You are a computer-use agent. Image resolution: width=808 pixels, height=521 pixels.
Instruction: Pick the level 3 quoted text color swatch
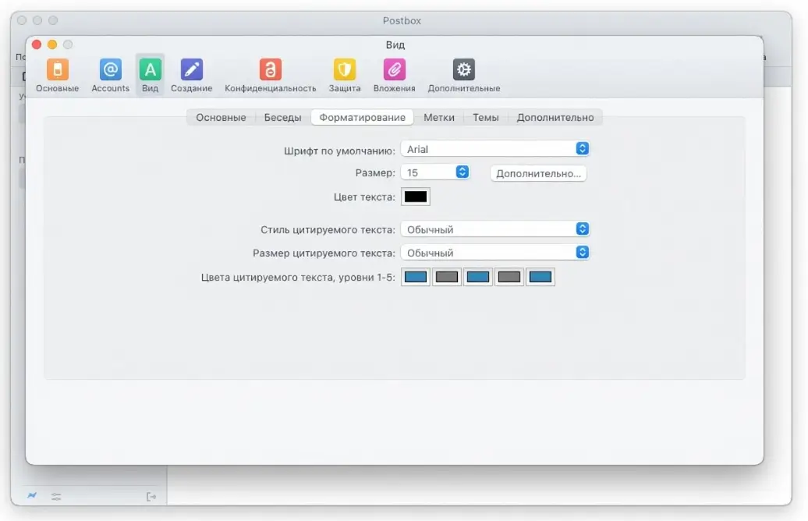[x=477, y=277]
